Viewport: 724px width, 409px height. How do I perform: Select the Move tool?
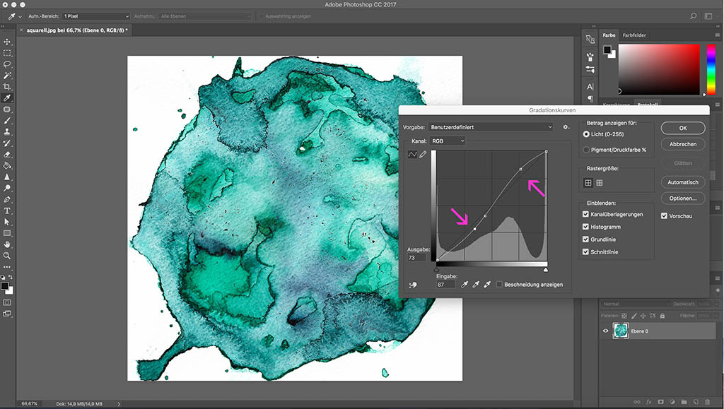pos(7,42)
